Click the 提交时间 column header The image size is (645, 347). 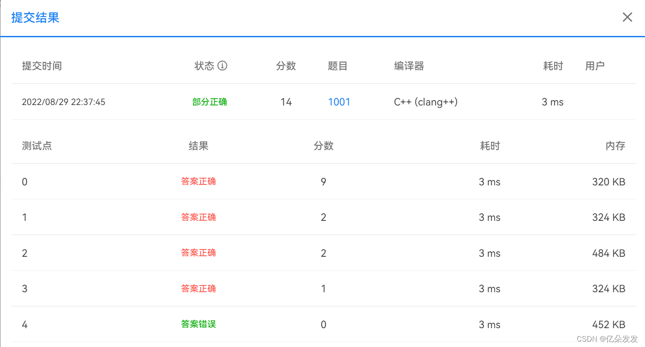click(42, 66)
